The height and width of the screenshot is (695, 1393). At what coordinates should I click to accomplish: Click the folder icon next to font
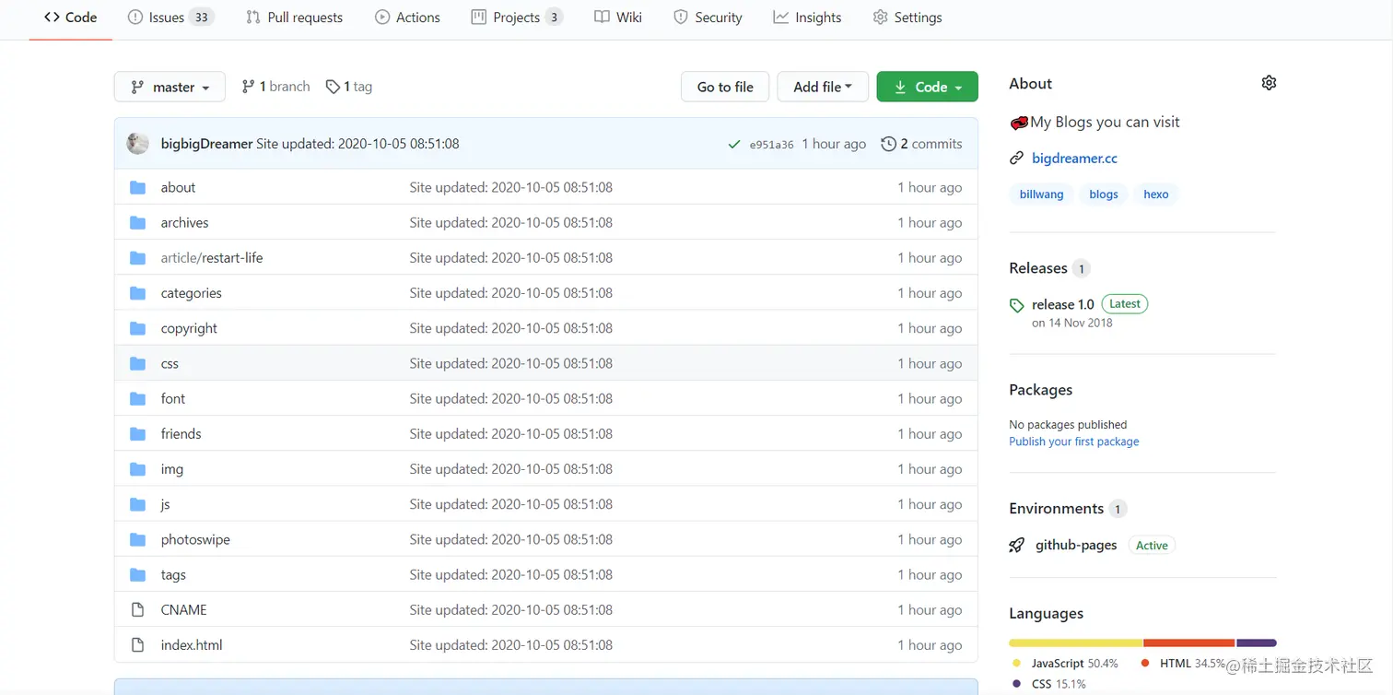(138, 398)
